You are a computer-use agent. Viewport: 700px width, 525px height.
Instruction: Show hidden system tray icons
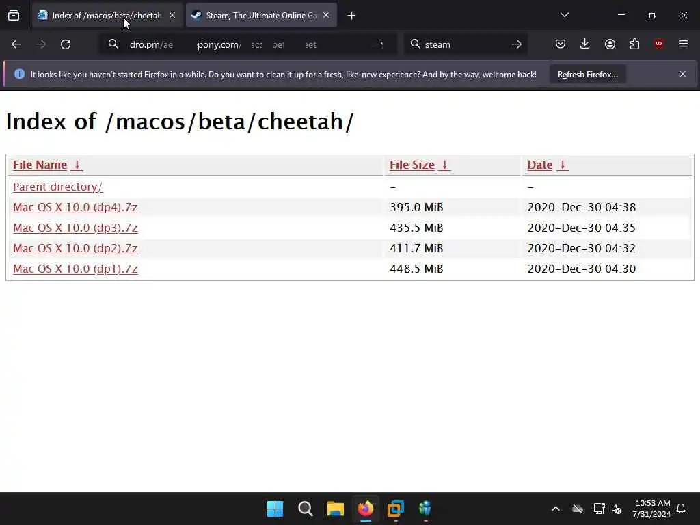click(x=556, y=509)
